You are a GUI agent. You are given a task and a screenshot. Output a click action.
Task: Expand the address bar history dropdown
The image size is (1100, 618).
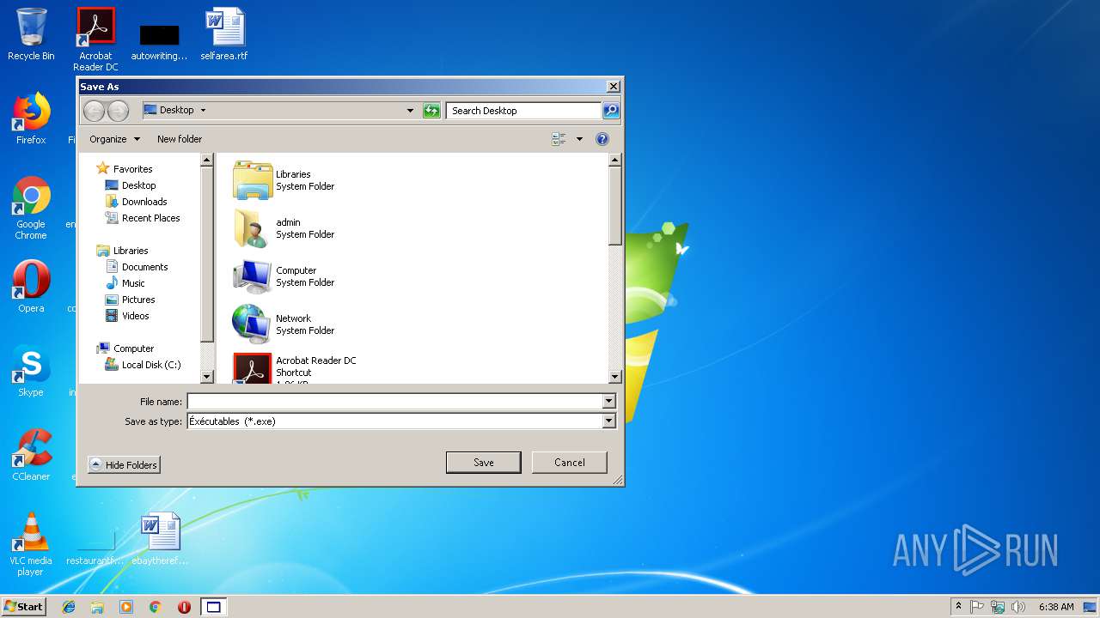410,110
